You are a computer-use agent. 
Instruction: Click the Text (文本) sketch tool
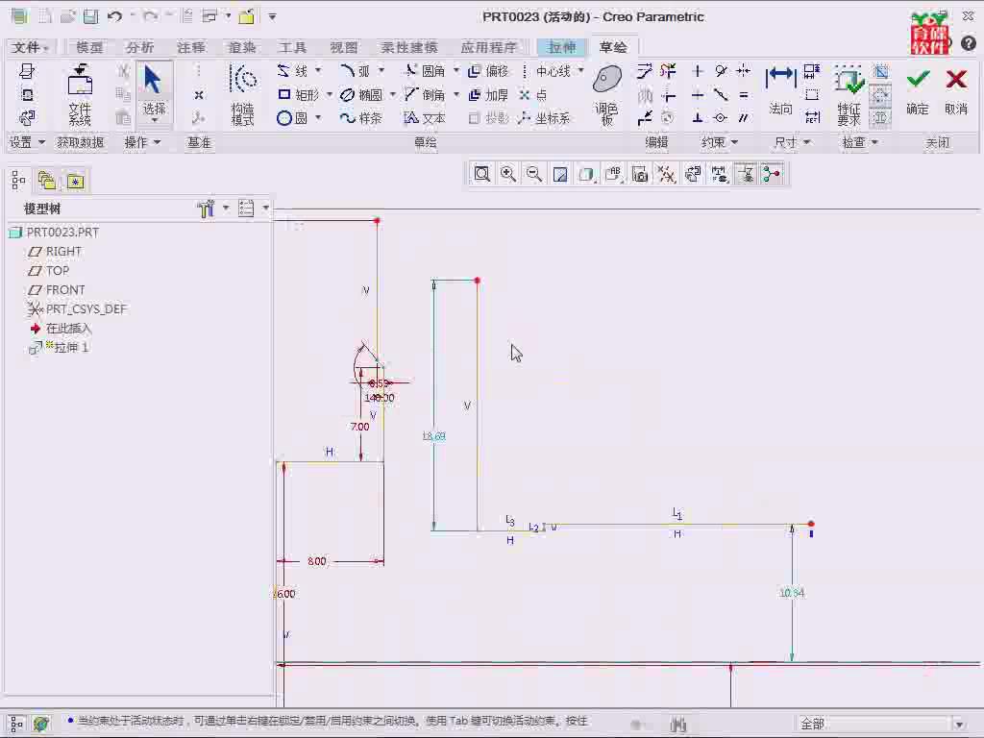pos(425,118)
